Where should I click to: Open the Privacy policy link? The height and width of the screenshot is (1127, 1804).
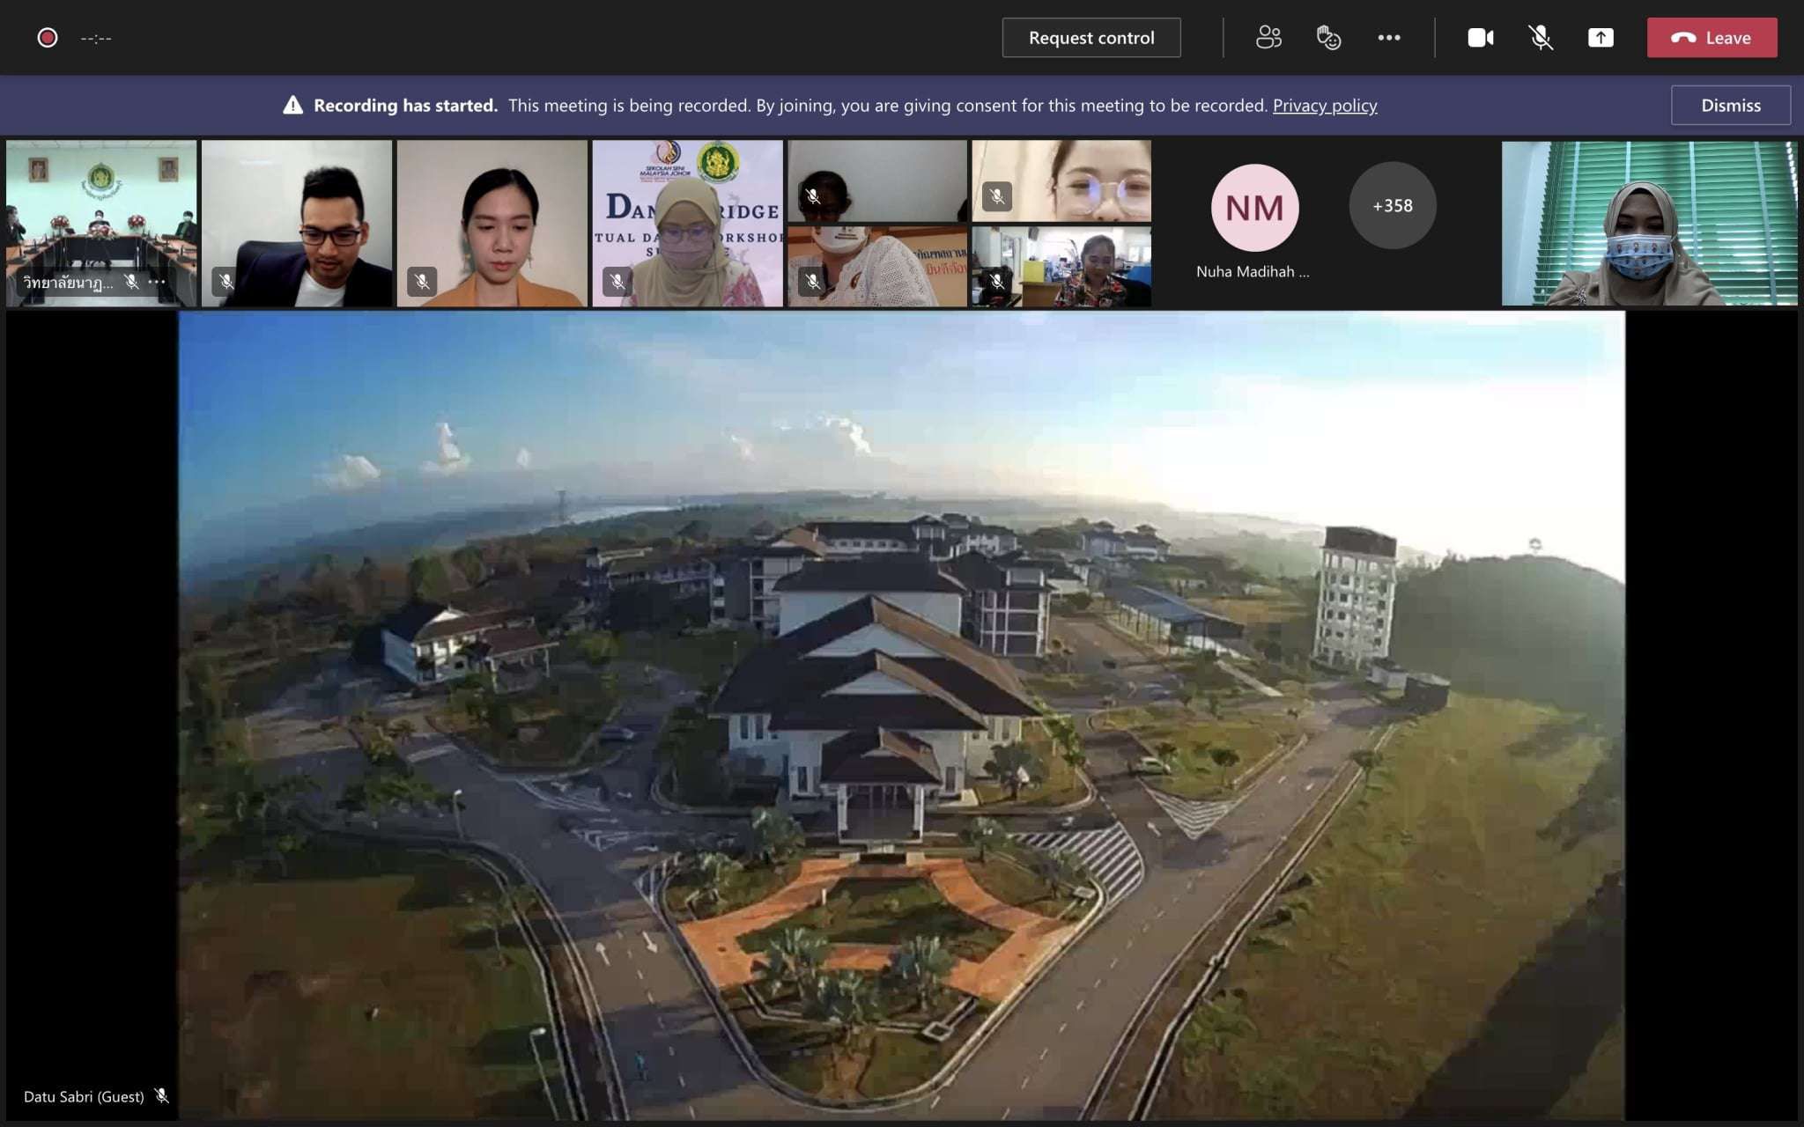(1324, 106)
